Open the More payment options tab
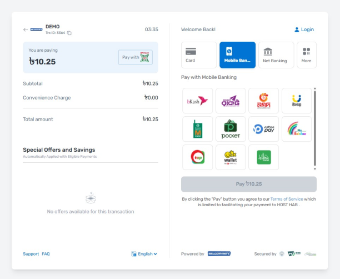 click(x=307, y=55)
